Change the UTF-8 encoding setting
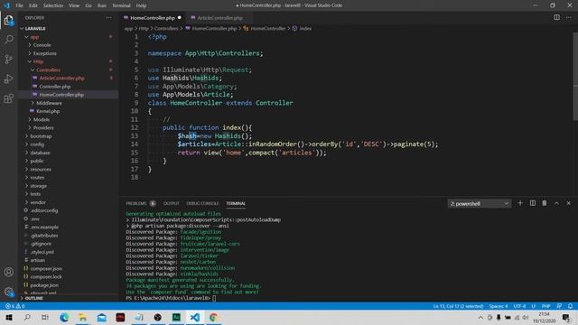Viewport: 578px width, 325px height. point(519,306)
